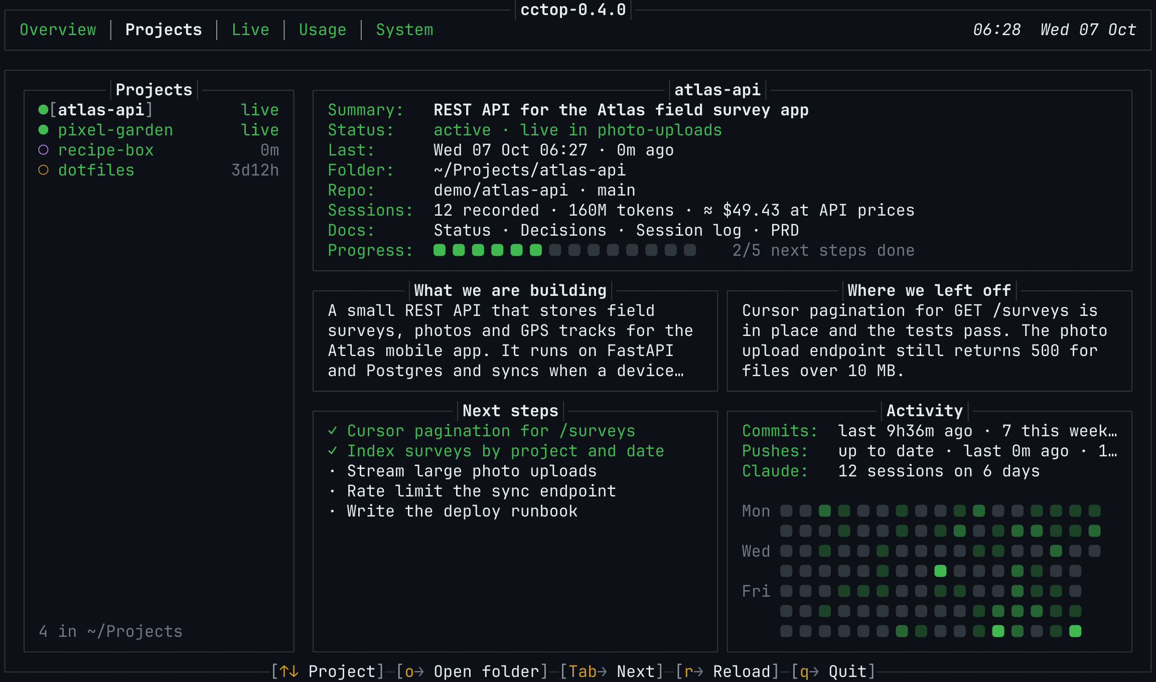Open the Decisions doc link
The width and height of the screenshot is (1156, 682).
pyautogui.click(x=563, y=230)
